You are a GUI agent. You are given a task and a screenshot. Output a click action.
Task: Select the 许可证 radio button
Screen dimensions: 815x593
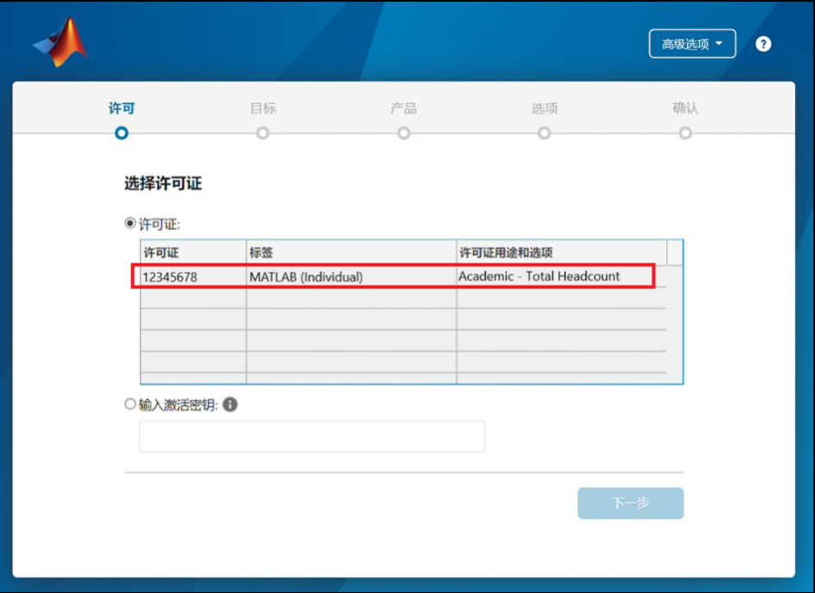pyautogui.click(x=131, y=224)
